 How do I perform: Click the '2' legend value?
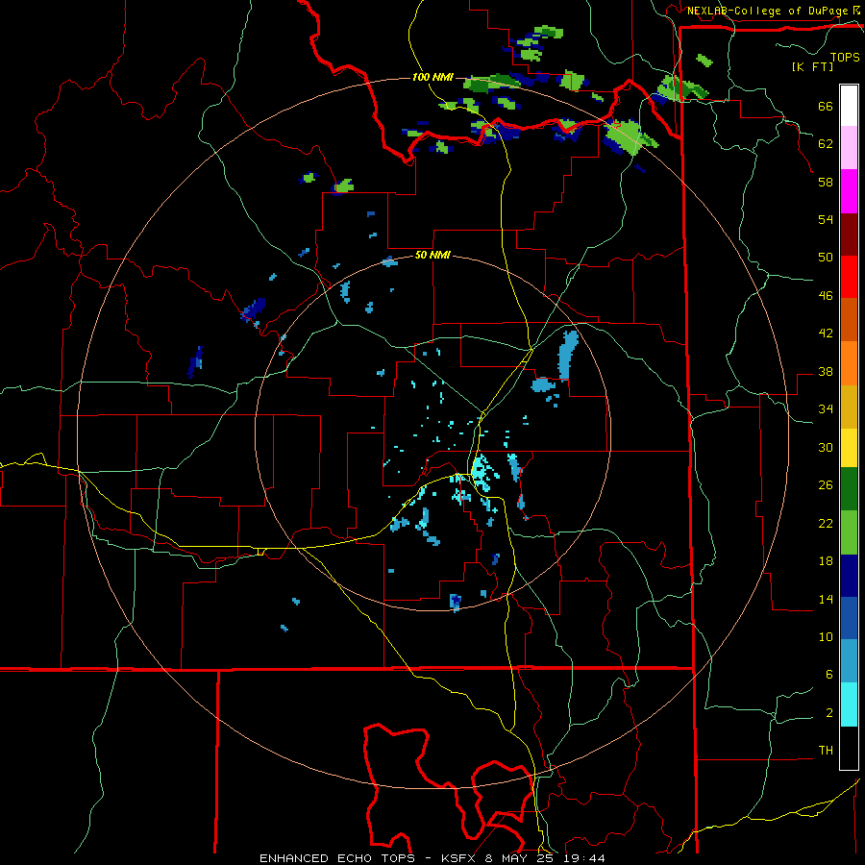pyautogui.click(x=829, y=712)
